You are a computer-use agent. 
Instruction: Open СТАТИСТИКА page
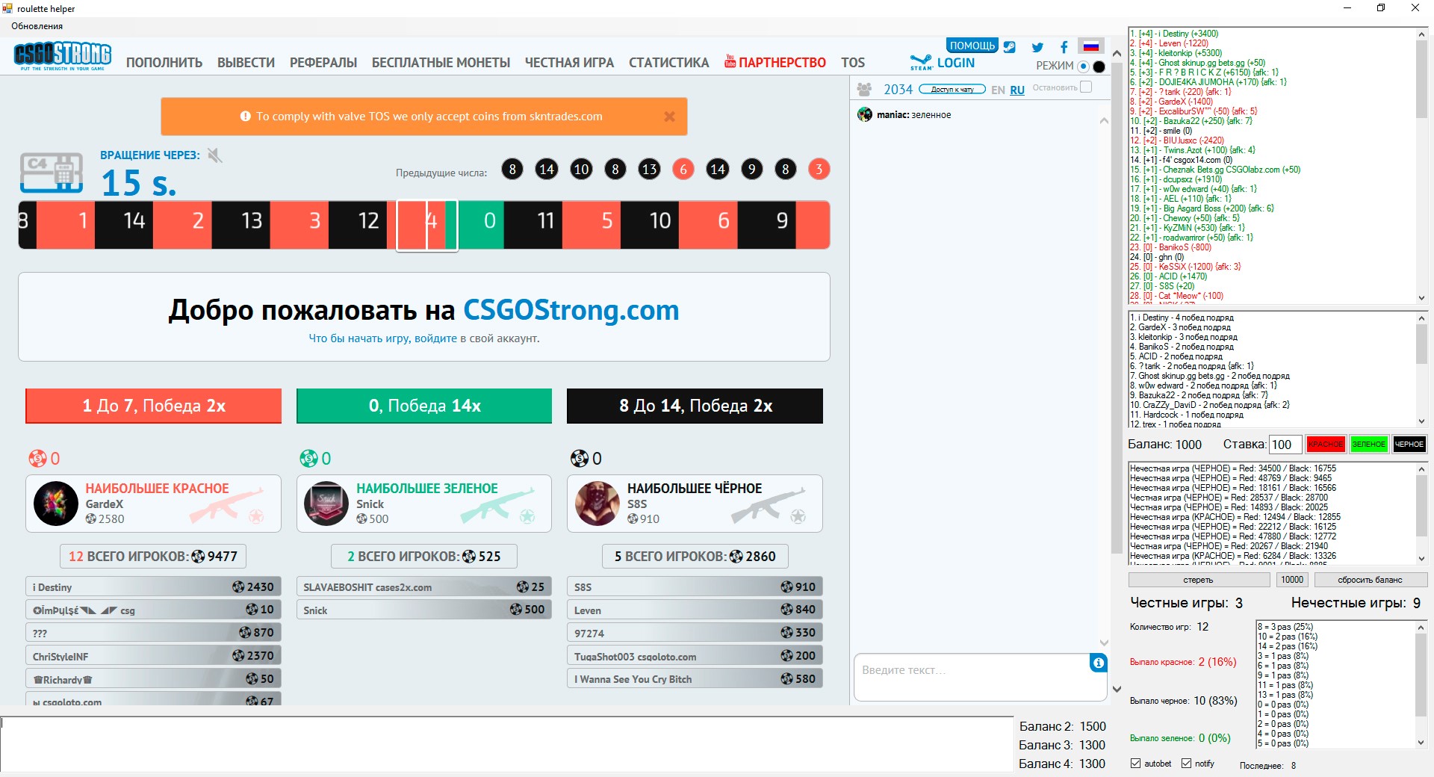pyautogui.click(x=668, y=63)
